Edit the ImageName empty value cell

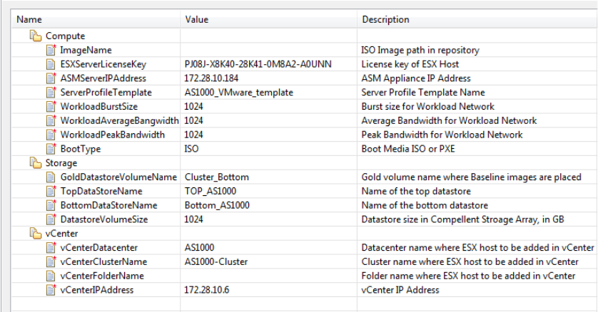point(268,50)
